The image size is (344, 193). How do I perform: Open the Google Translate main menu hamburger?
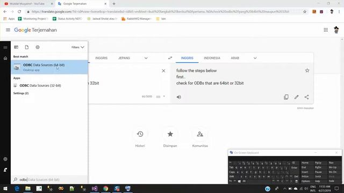[x=8, y=30]
